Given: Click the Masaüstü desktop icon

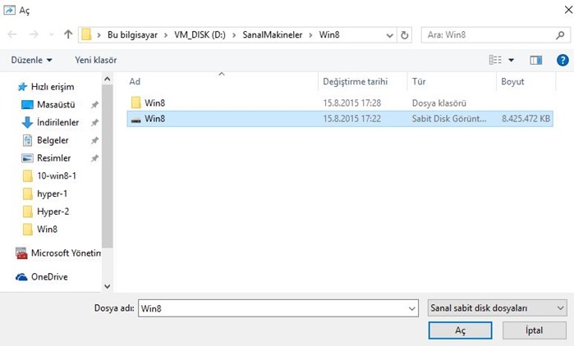Looking at the screenshot, I should [x=27, y=105].
